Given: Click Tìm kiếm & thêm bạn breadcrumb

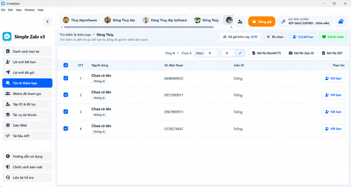Looking at the screenshot, I should click(x=75, y=35).
